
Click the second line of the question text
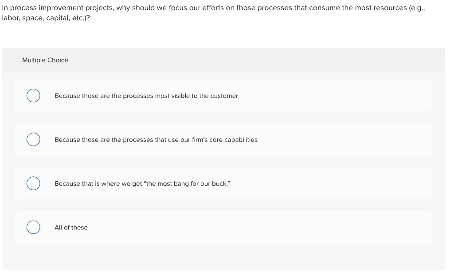pos(46,18)
